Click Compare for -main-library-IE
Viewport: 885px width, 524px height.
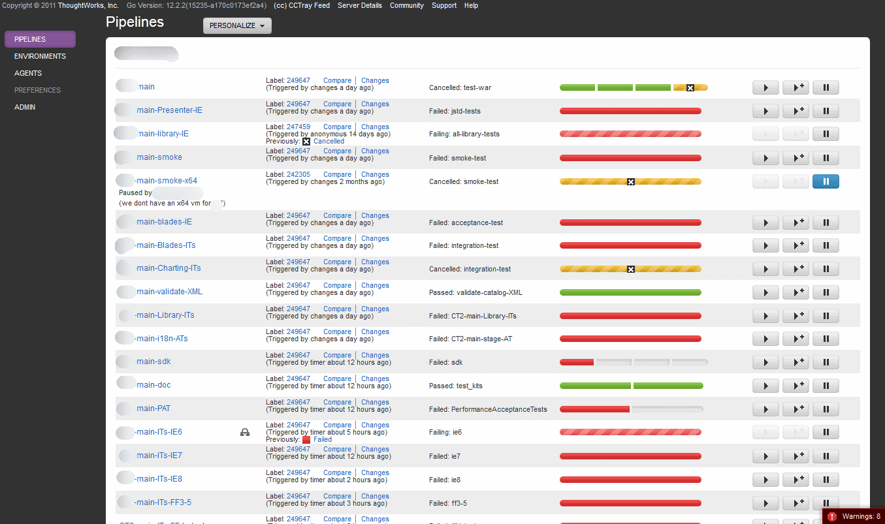pyautogui.click(x=337, y=126)
